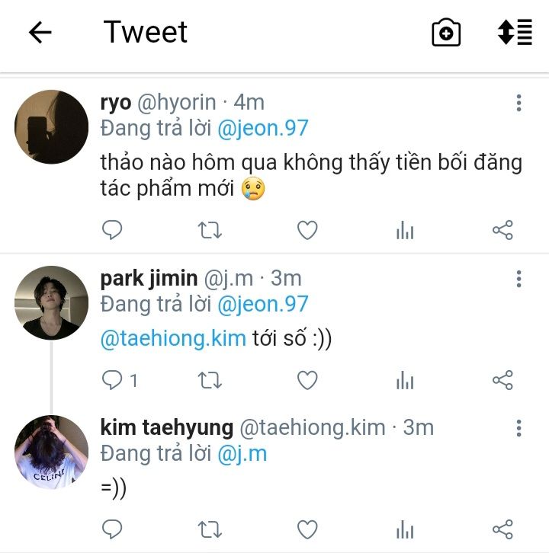549x553 pixels.
Task: Open kim taehyung's avatar
Action: point(52,452)
